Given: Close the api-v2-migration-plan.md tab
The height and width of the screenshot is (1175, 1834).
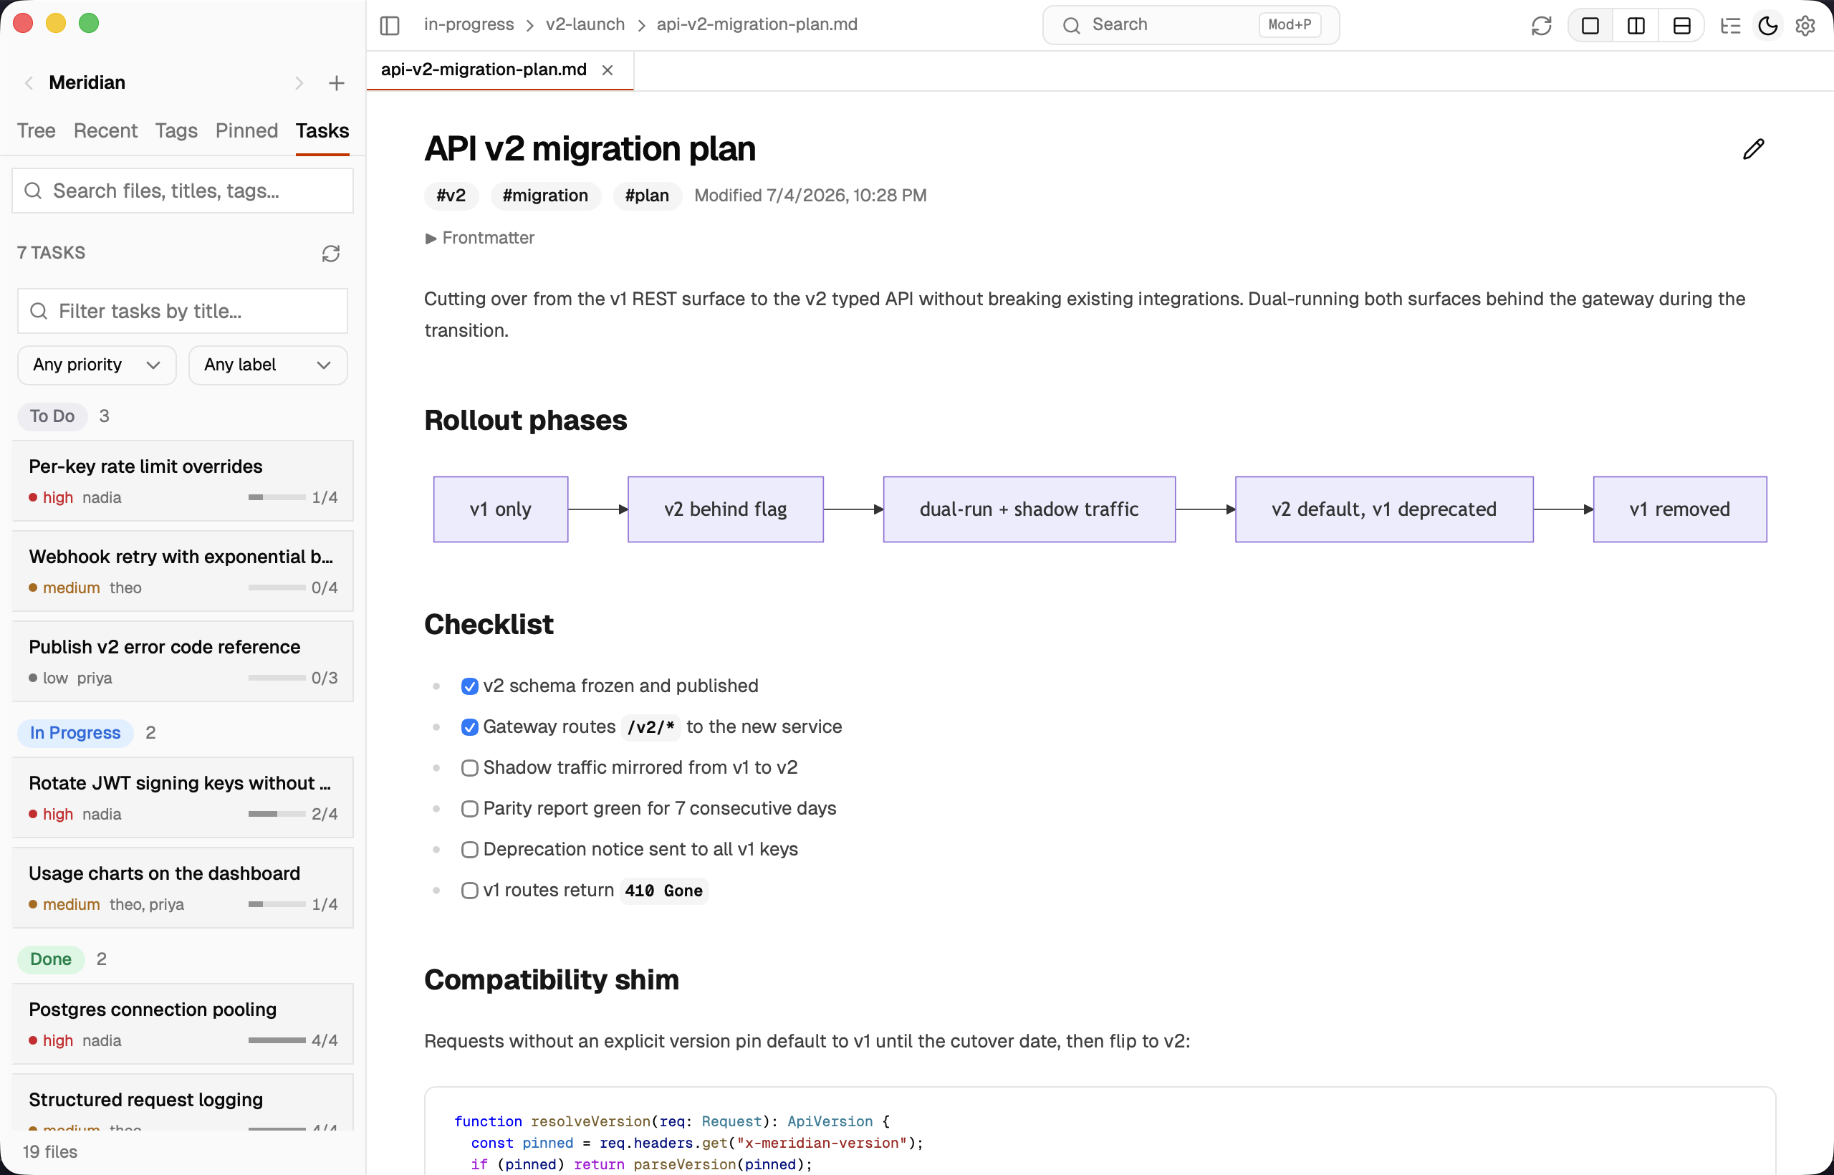Looking at the screenshot, I should 608,70.
